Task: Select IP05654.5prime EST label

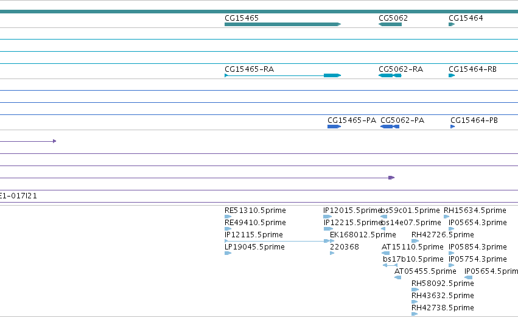Action: tap(491, 271)
